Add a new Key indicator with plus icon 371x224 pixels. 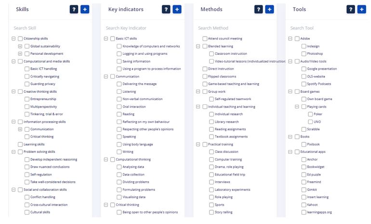(x=177, y=10)
